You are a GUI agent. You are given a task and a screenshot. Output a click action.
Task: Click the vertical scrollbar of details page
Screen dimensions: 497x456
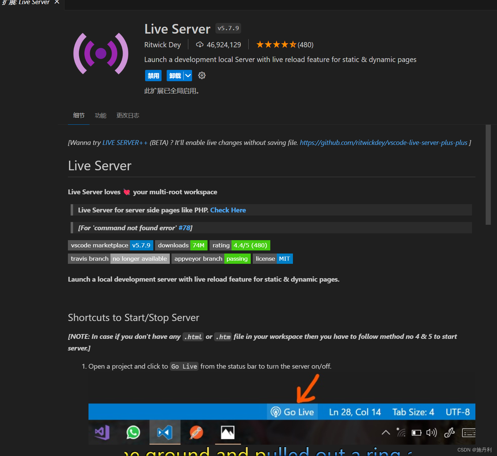pos(488,175)
